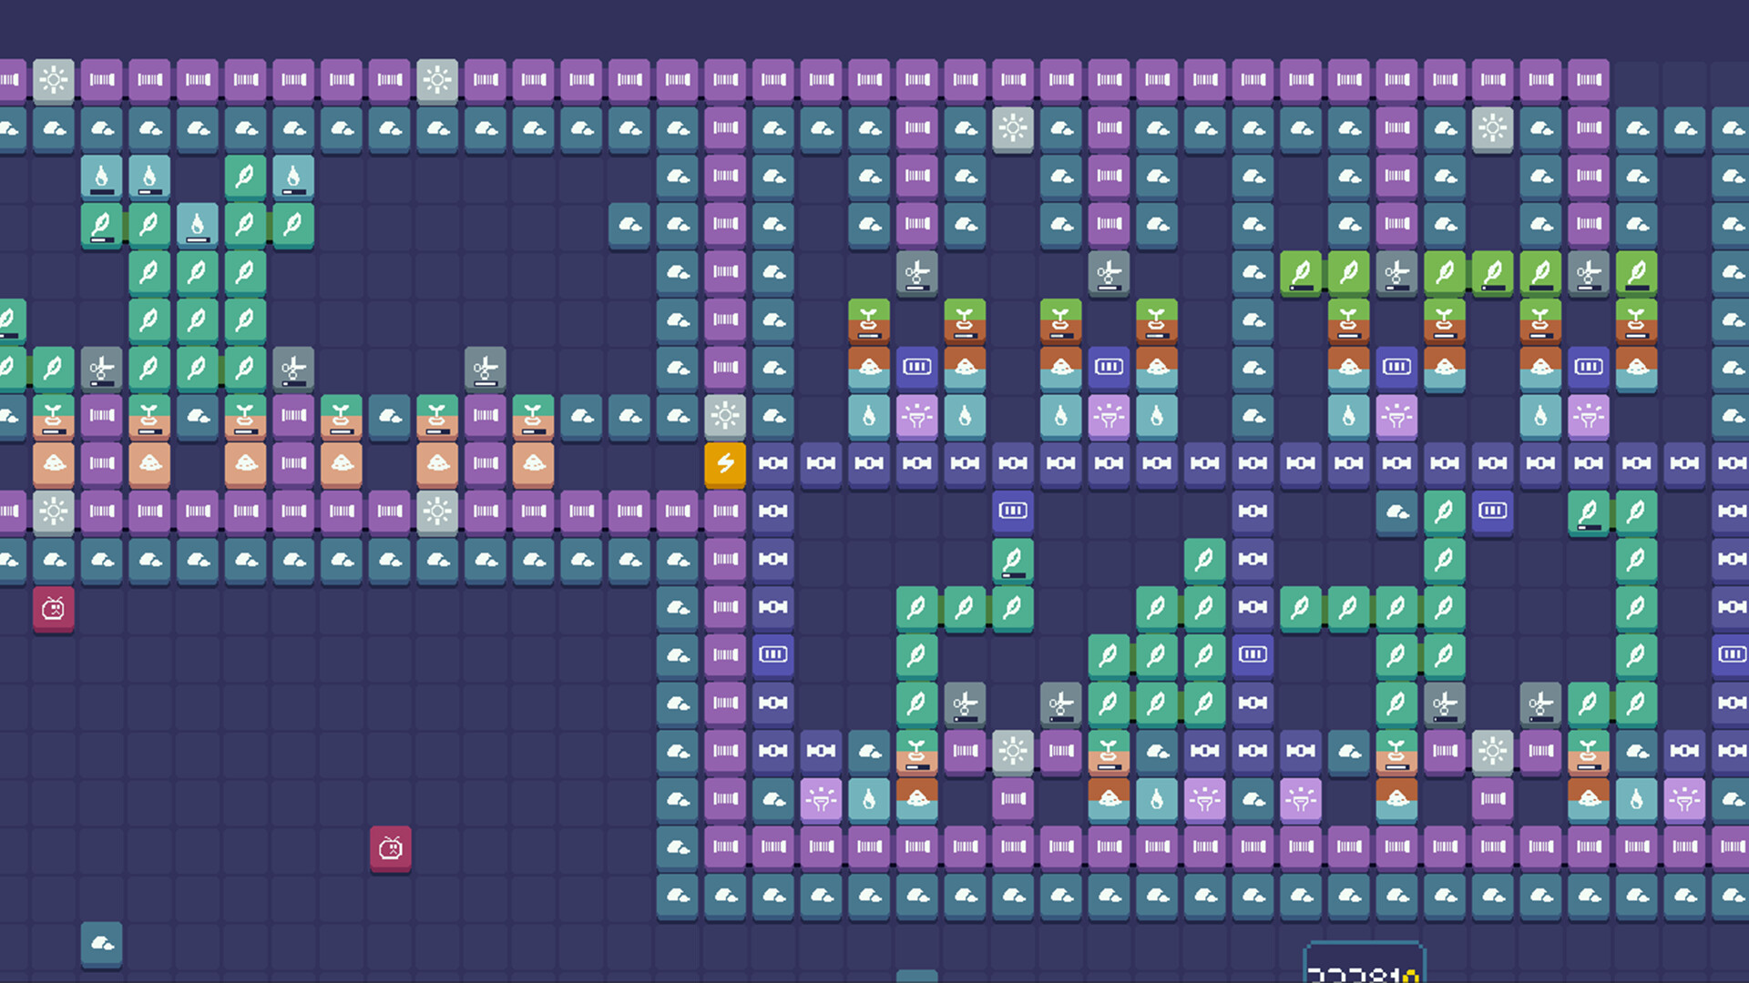The width and height of the screenshot is (1749, 983).
Task: Click the water drop tile between two leaf tiles
Action: pos(198,224)
